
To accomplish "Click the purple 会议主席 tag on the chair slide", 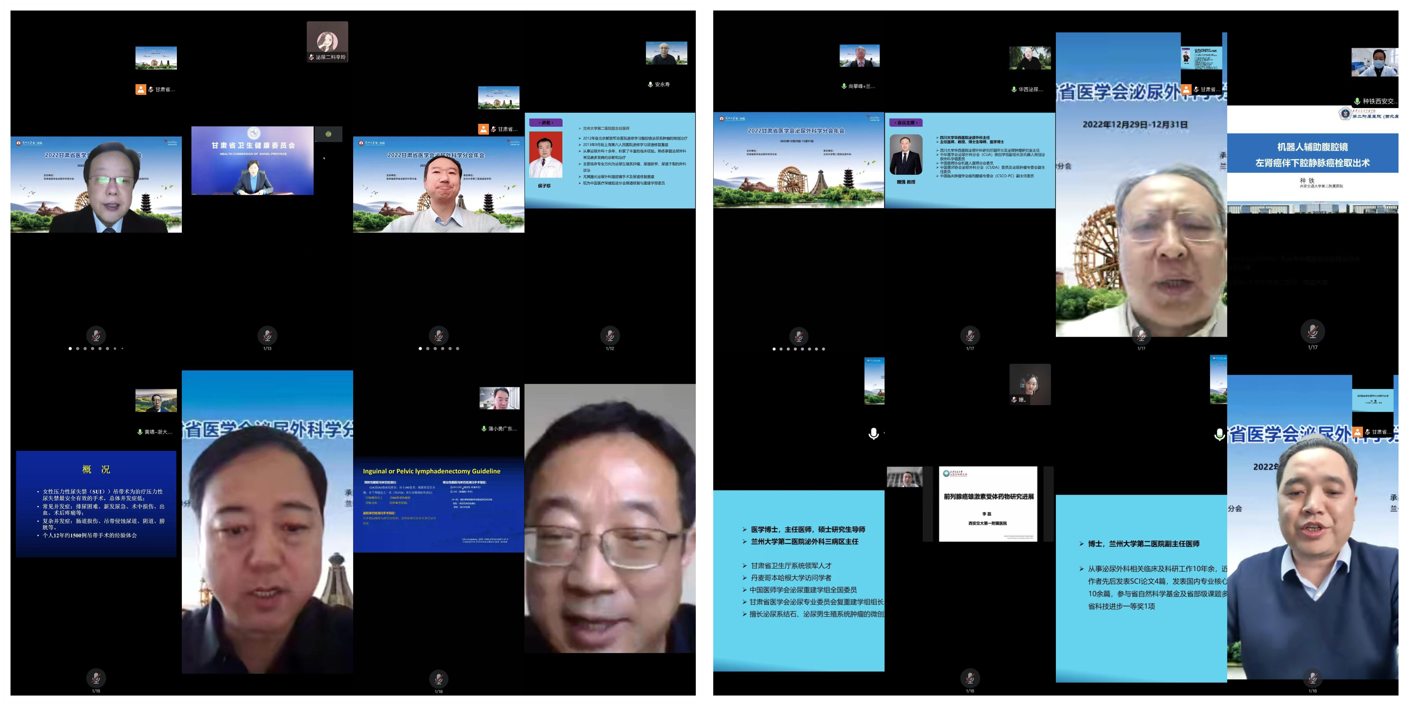I will coord(906,122).
